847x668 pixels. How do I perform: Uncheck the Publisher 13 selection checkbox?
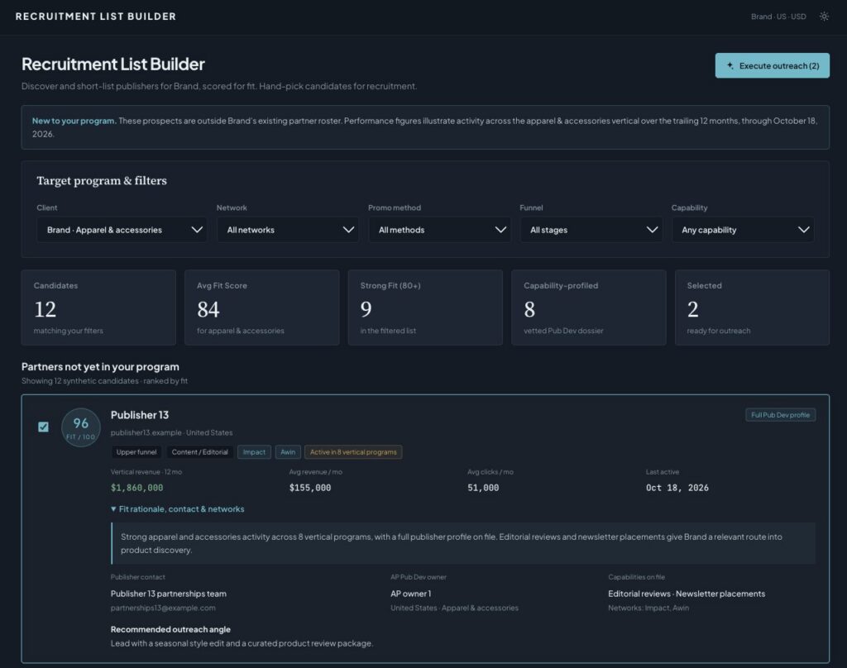[43, 427]
